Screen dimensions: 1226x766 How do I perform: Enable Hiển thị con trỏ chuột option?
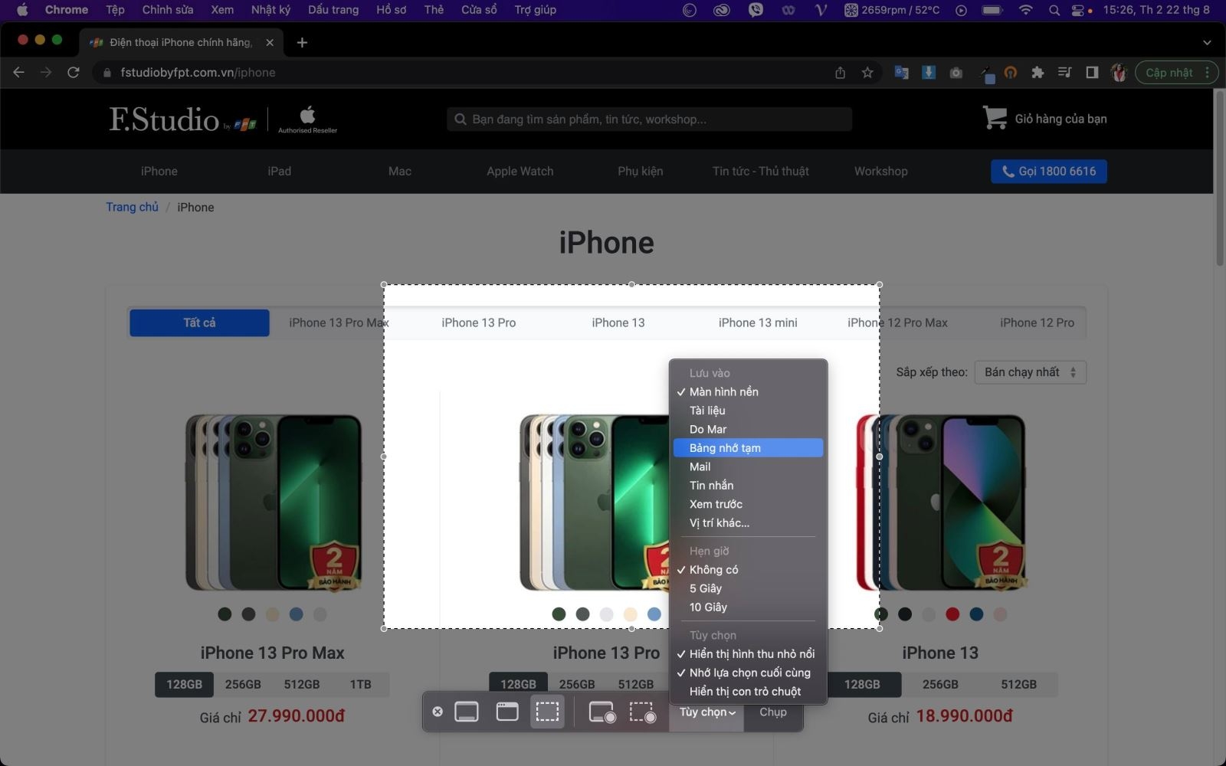747,691
